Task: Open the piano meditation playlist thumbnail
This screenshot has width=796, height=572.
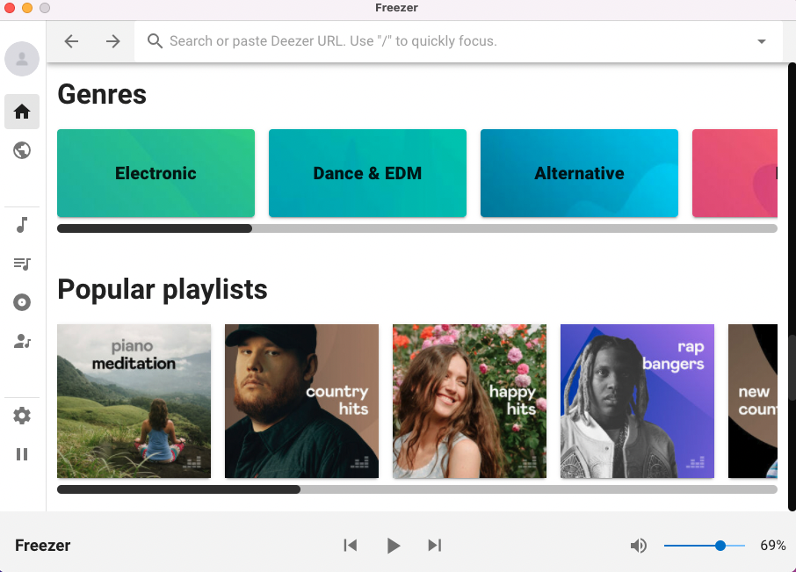Action: [134, 401]
